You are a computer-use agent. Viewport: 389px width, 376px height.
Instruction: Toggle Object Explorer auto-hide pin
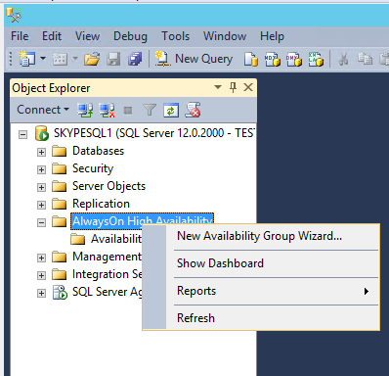[x=233, y=87]
